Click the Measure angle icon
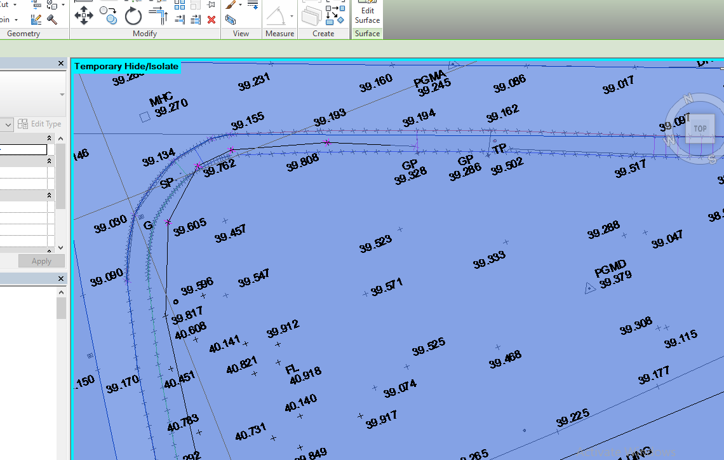 [x=276, y=16]
